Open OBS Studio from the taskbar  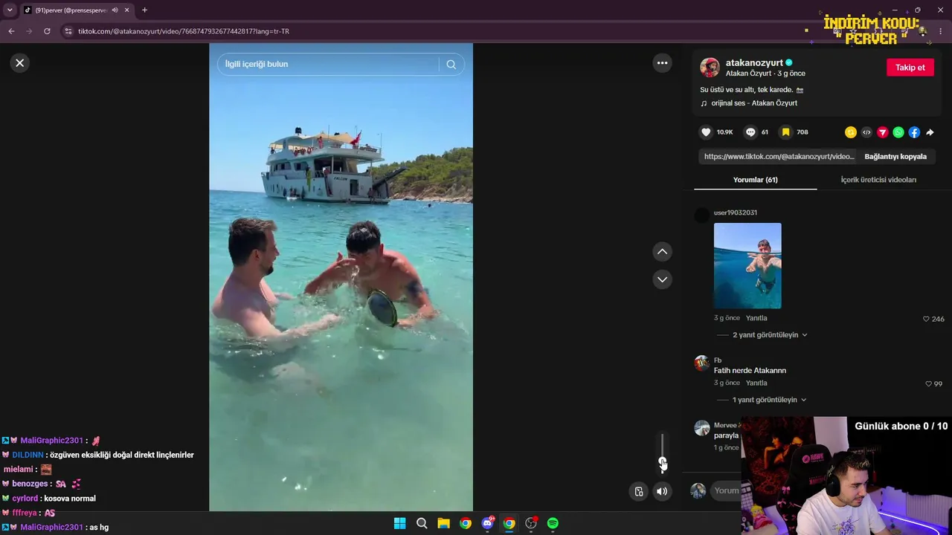coord(531,523)
